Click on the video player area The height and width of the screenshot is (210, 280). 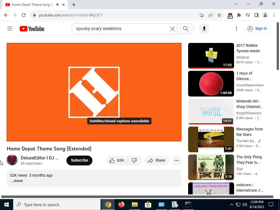(94, 92)
